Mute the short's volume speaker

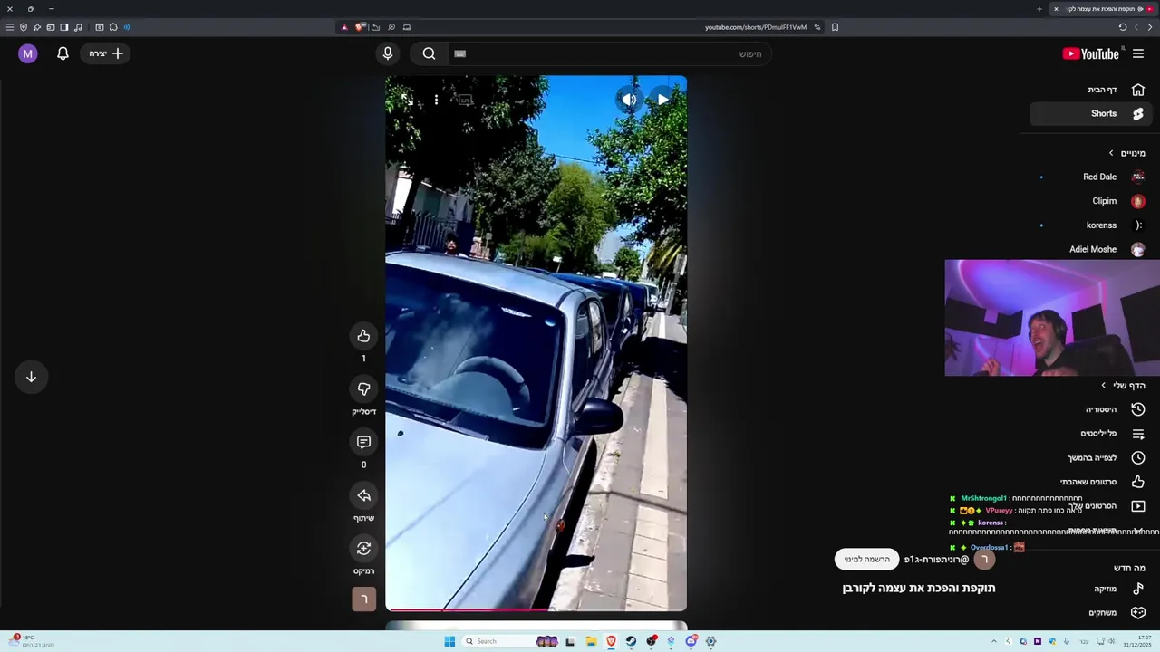pos(628,100)
